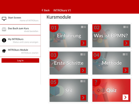Open the Stil module thumbnail
Viewport: 139px width, 104px height.
[x=69, y=90]
